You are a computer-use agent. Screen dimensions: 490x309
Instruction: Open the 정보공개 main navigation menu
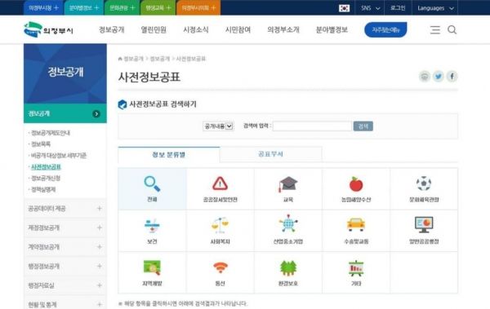pyautogui.click(x=112, y=30)
